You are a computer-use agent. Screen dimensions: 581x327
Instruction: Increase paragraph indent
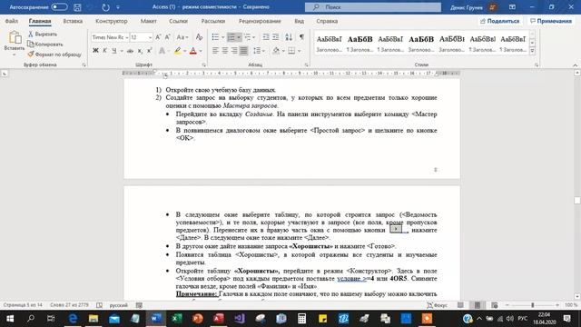276,37
